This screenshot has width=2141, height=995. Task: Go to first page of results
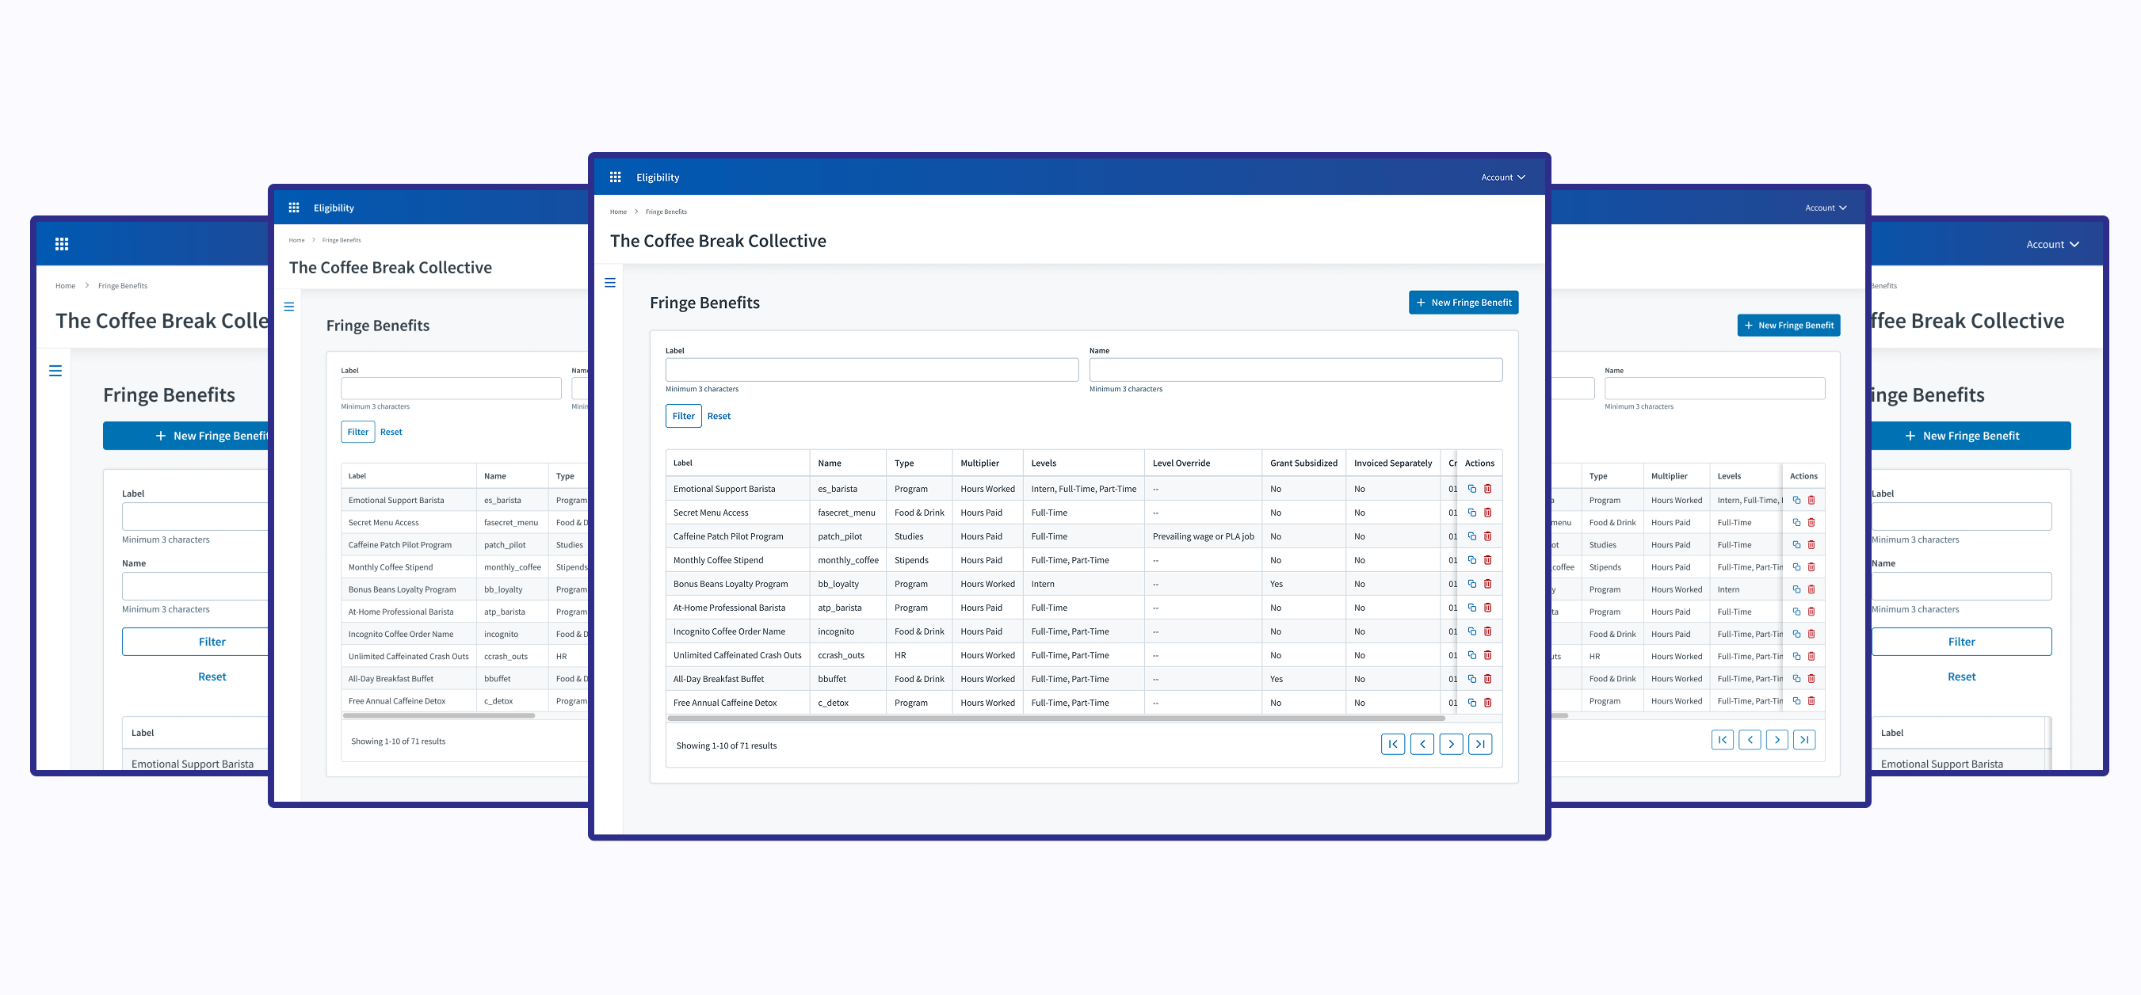coord(1392,744)
